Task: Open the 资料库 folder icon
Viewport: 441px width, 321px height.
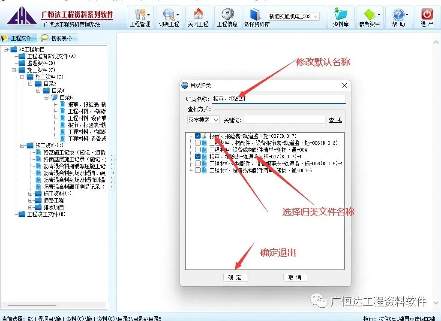Action: 341,14
